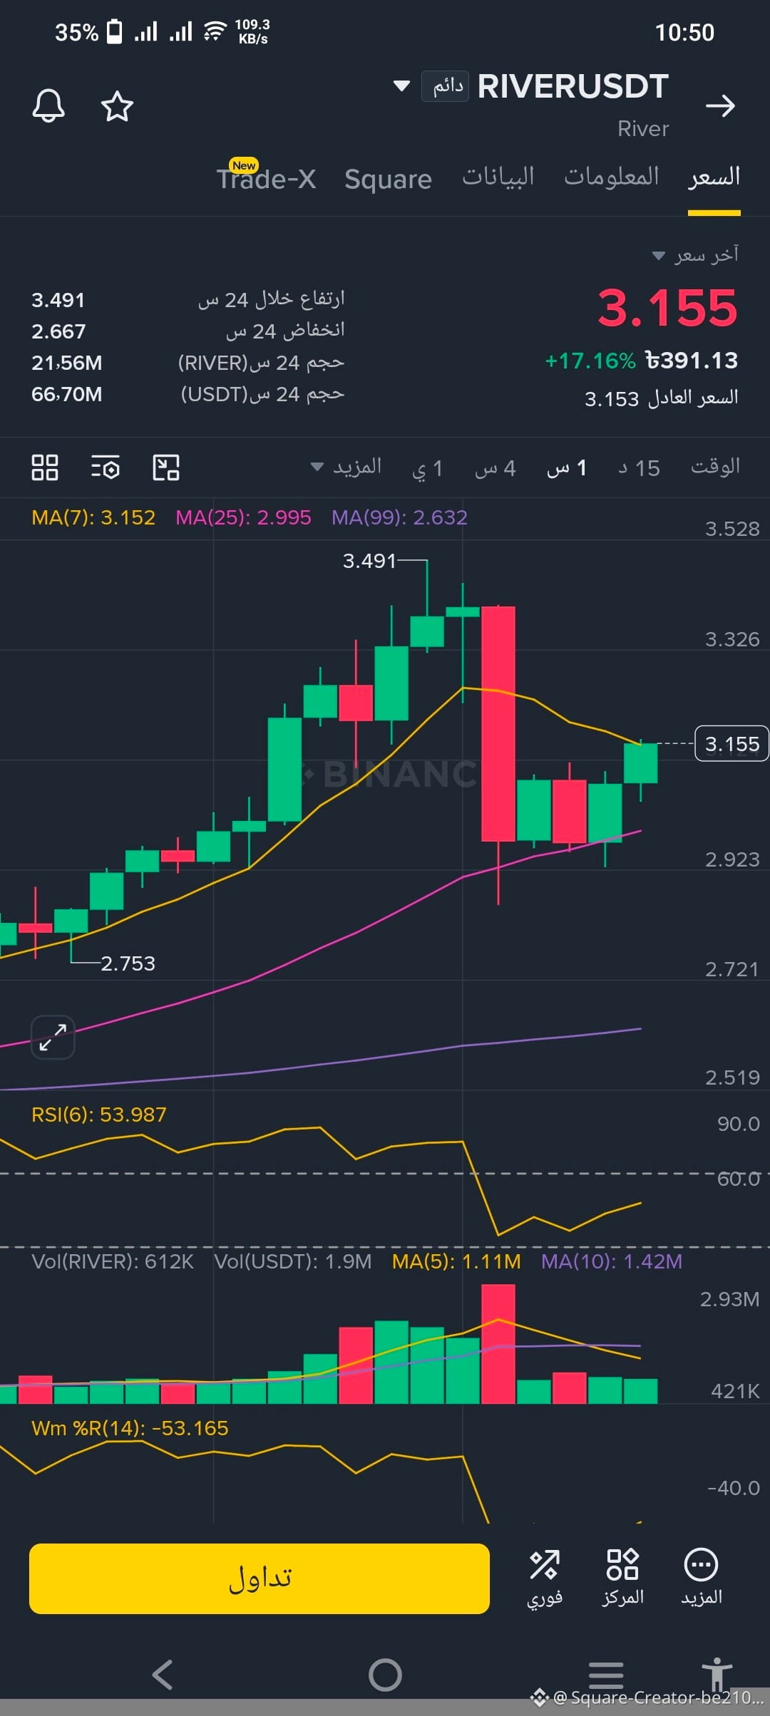
Task: Tap the MA(5): 1.11M volume label
Action: tap(456, 1261)
